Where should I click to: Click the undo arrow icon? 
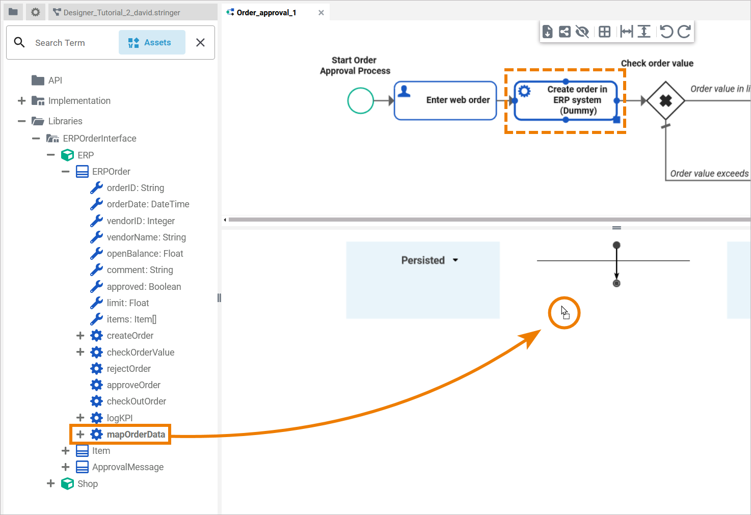coord(666,32)
